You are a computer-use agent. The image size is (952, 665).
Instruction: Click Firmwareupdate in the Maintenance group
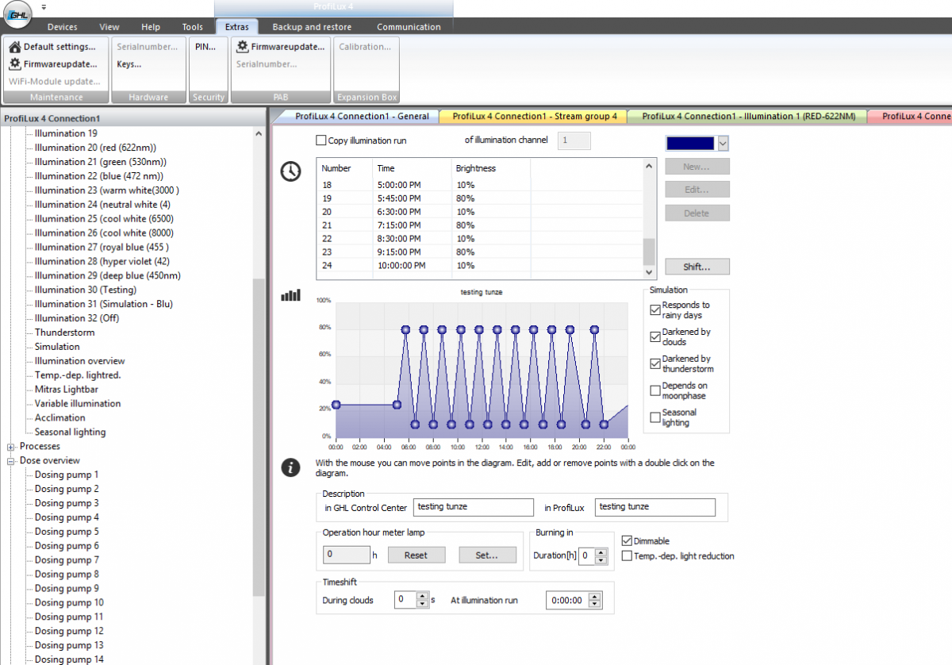pyautogui.click(x=52, y=64)
